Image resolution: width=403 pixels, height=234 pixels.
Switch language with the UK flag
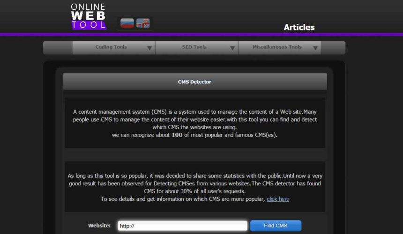[x=143, y=23]
